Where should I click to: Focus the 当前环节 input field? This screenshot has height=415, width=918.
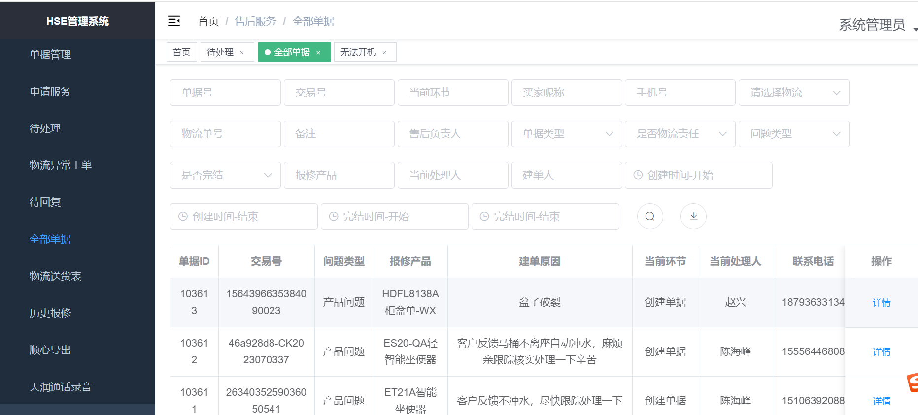pos(453,93)
